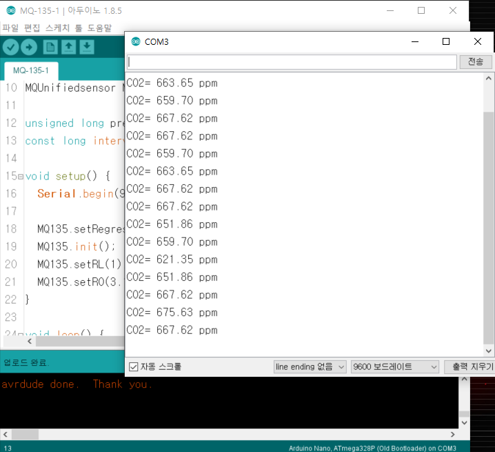This screenshot has width=495, height=452.
Task: Click the CO2= 651.86 ppm line above 659.70
Action: (x=172, y=224)
